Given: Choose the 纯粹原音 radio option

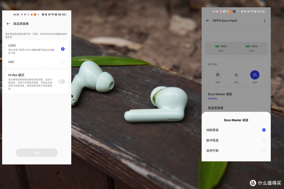Looking at the screenshot, I should coord(264,130).
